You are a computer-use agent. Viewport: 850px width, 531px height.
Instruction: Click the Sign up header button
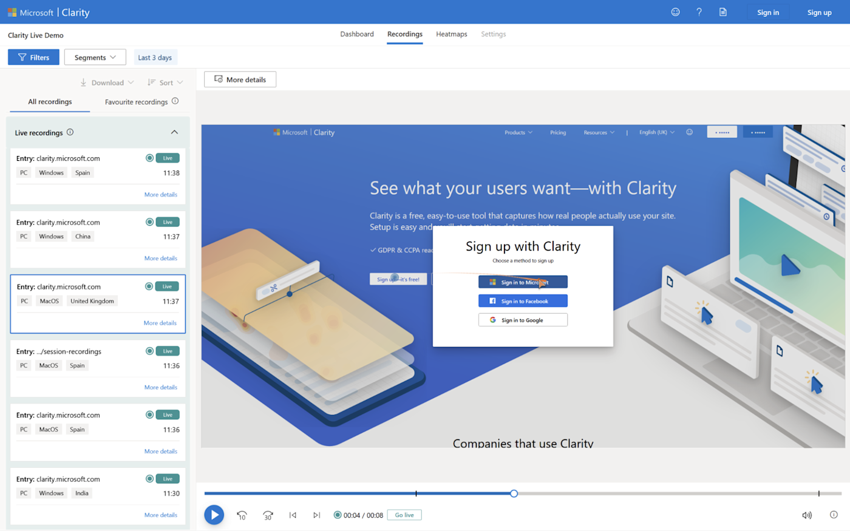[819, 12]
